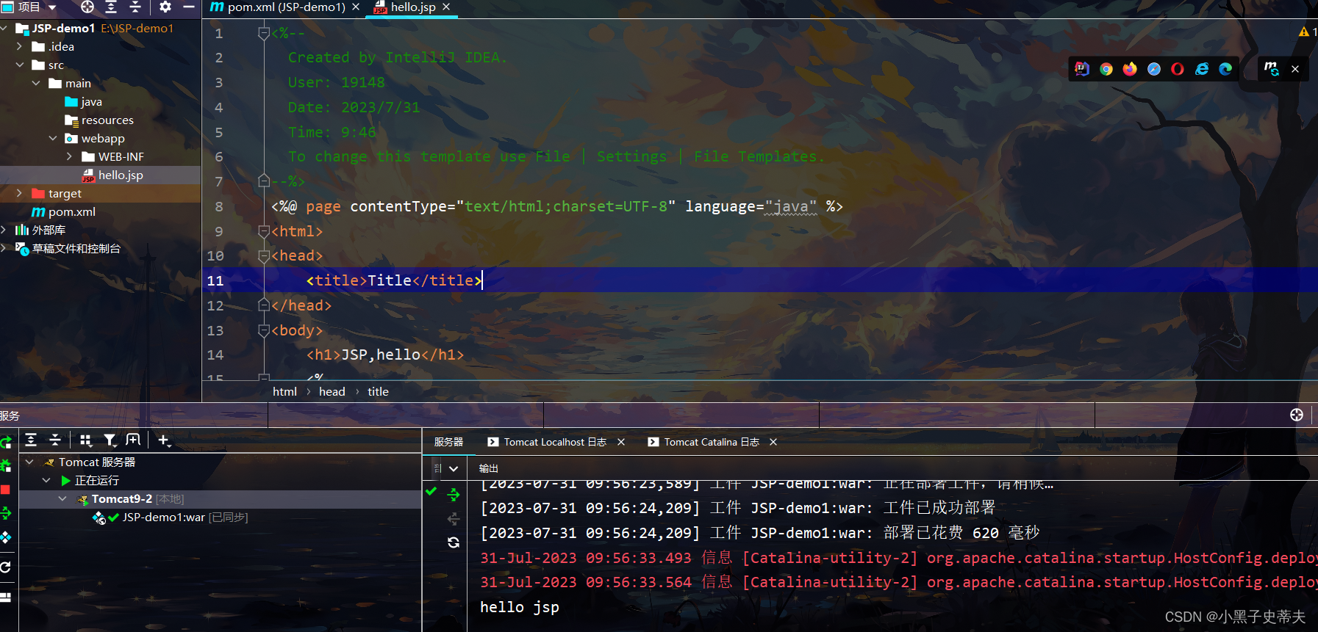Open hello.jsp in Microsoft Edge
Screen dimensions: 1318x632
(1225, 69)
